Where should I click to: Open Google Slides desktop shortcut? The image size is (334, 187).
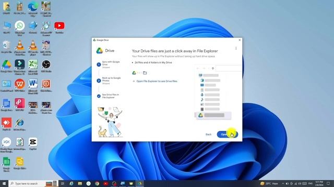[20, 163]
